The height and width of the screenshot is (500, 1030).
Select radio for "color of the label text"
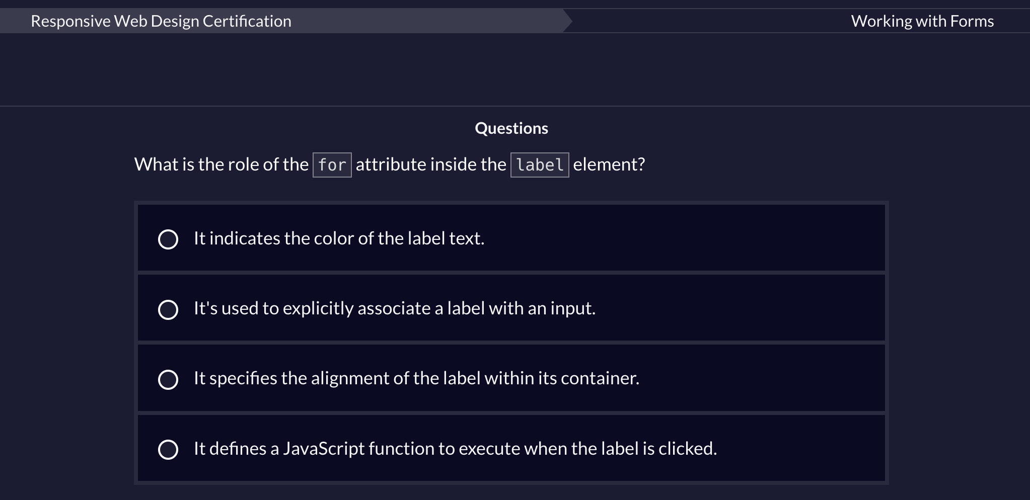168,239
